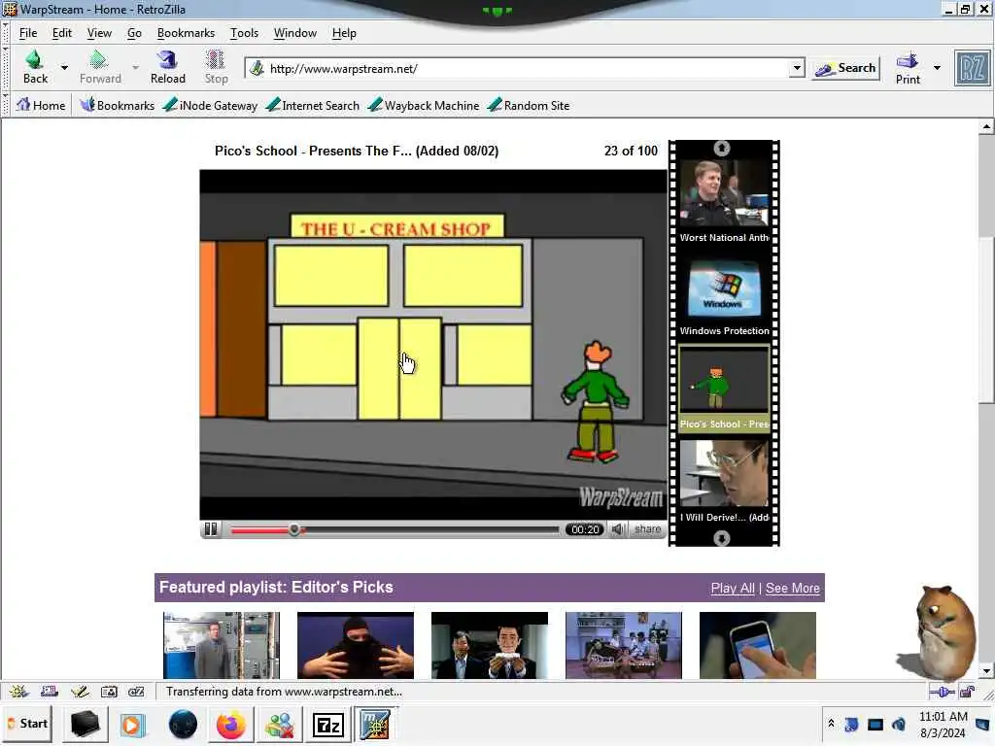
Task: Open the View menu
Action: click(x=99, y=33)
